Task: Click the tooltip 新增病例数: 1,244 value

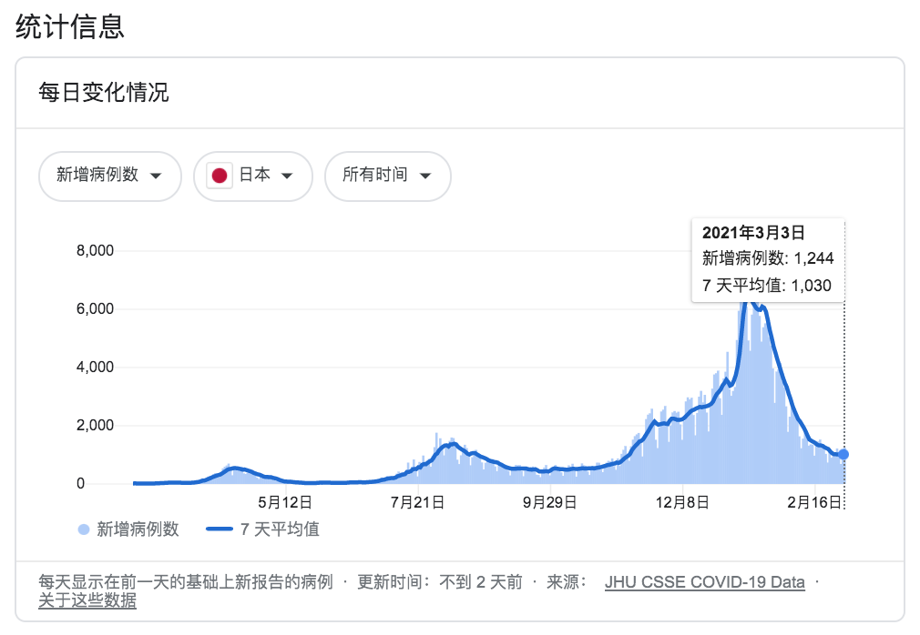Action: 768,258
